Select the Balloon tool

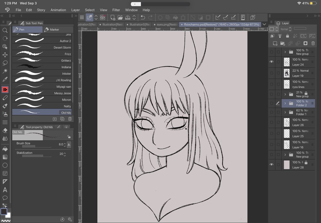click(5, 198)
